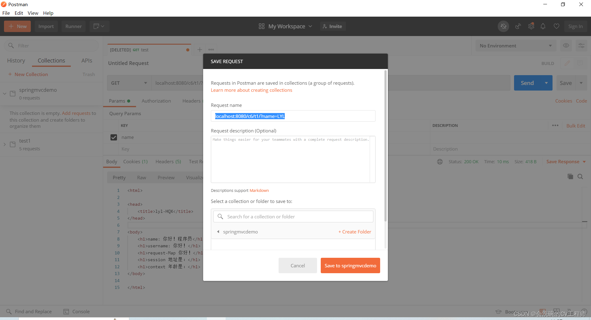
Task: Click the globe network icon near Status
Action: coord(440,162)
